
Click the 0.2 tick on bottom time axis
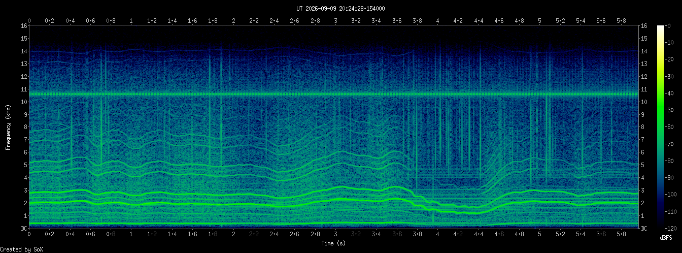50,235
